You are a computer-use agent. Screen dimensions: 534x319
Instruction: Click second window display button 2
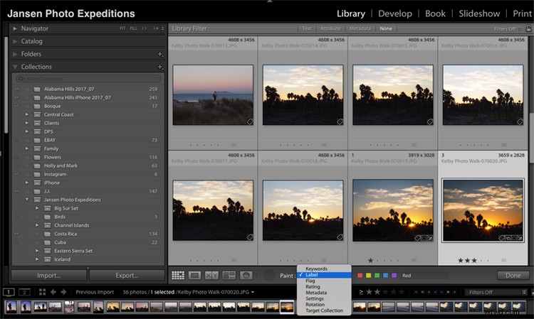(x=24, y=292)
